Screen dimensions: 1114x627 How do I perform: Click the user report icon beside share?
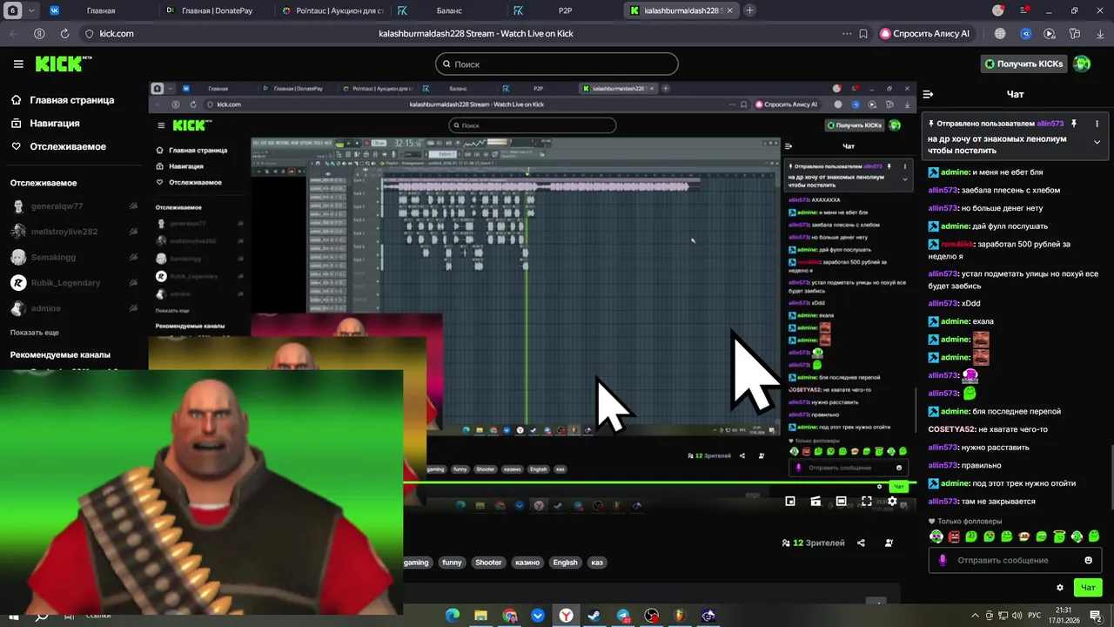(889, 543)
